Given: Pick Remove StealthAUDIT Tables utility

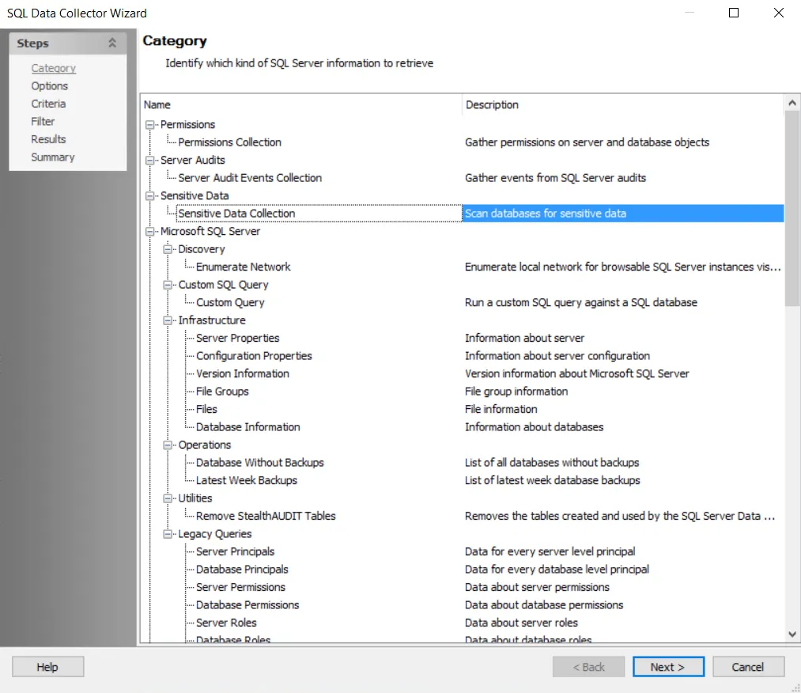Looking at the screenshot, I should point(266,516).
